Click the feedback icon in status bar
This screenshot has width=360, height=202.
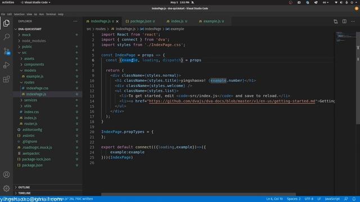tap(346, 199)
